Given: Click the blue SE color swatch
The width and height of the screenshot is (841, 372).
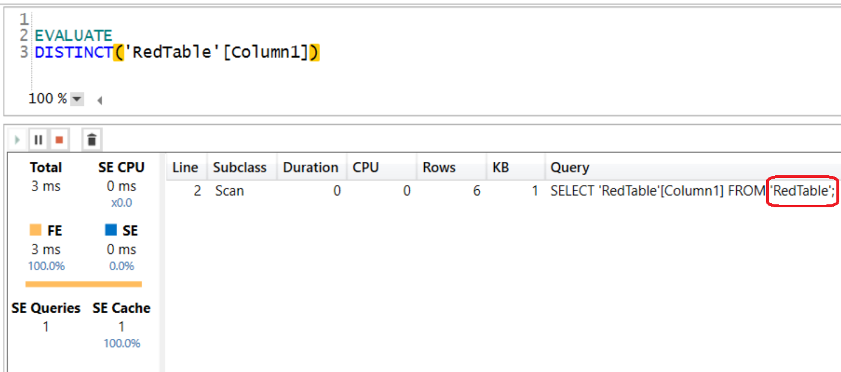Looking at the screenshot, I should (x=111, y=231).
